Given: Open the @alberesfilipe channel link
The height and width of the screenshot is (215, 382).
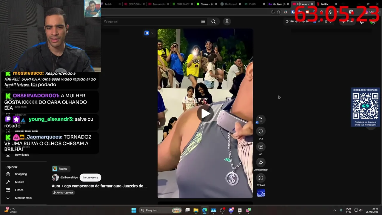Looking at the screenshot, I should [x=69, y=177].
